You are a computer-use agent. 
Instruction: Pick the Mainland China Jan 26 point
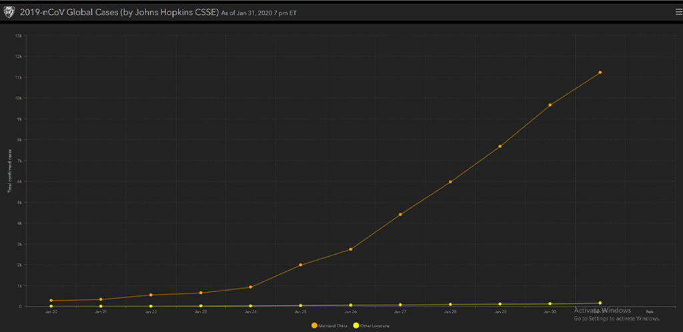tap(350, 249)
